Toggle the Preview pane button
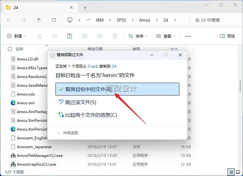 coord(227,36)
